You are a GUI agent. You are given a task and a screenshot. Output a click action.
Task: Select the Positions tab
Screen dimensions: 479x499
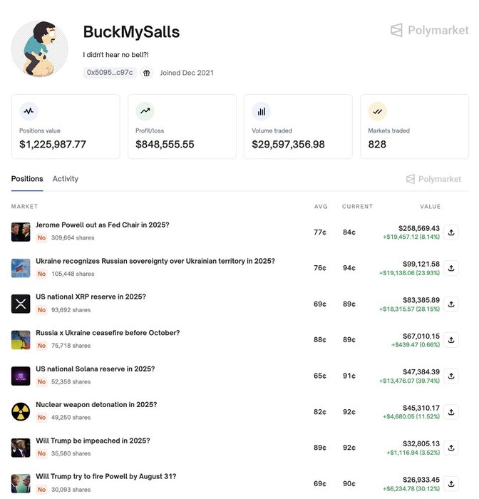point(27,179)
